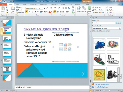Screen dimensions: 123x92
Task: Expand the Shape Fill menu
Action: click(97, 7)
